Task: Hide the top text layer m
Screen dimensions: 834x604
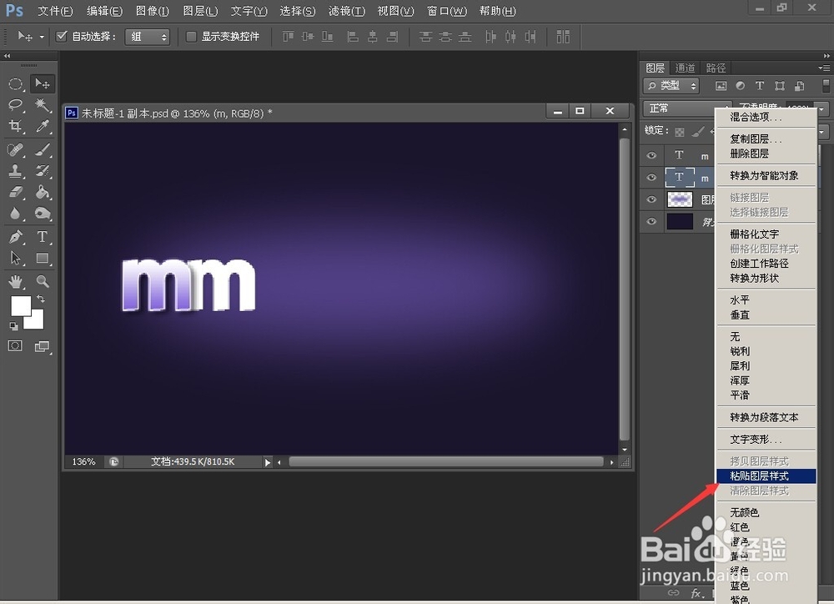Action: pos(651,155)
